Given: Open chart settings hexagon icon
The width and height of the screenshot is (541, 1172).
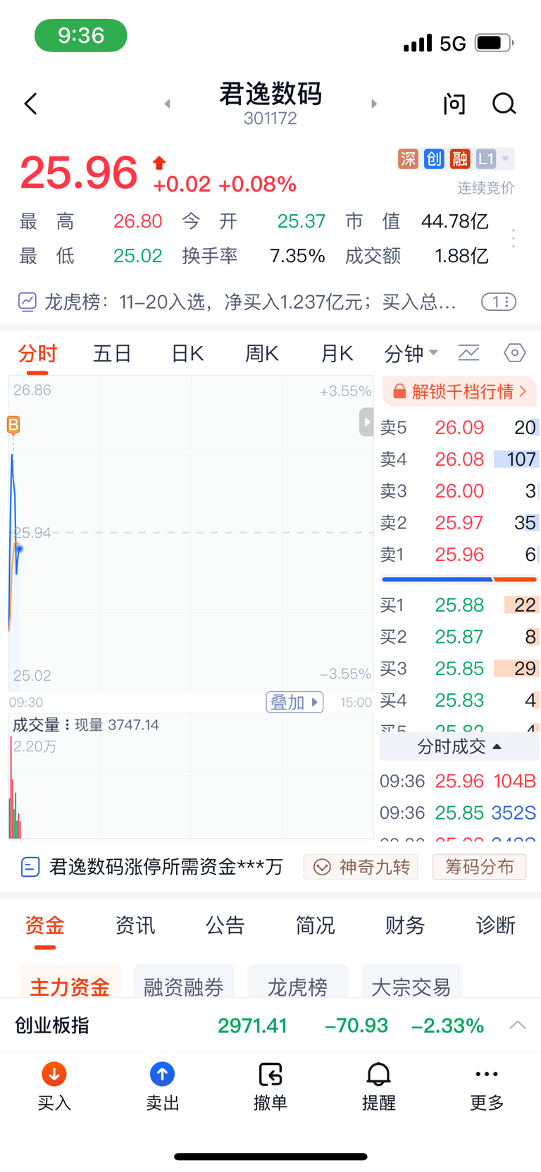Looking at the screenshot, I should tap(514, 352).
